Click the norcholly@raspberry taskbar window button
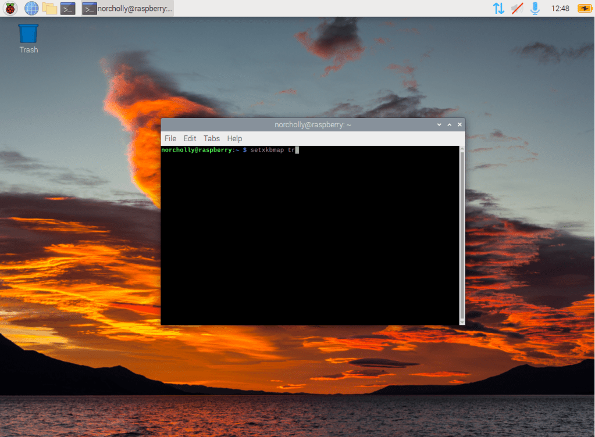Screen dimensions: 595x437 (127, 8)
